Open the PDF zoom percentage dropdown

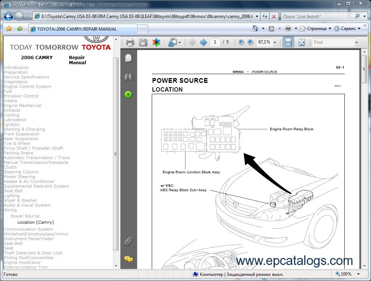click(x=275, y=42)
